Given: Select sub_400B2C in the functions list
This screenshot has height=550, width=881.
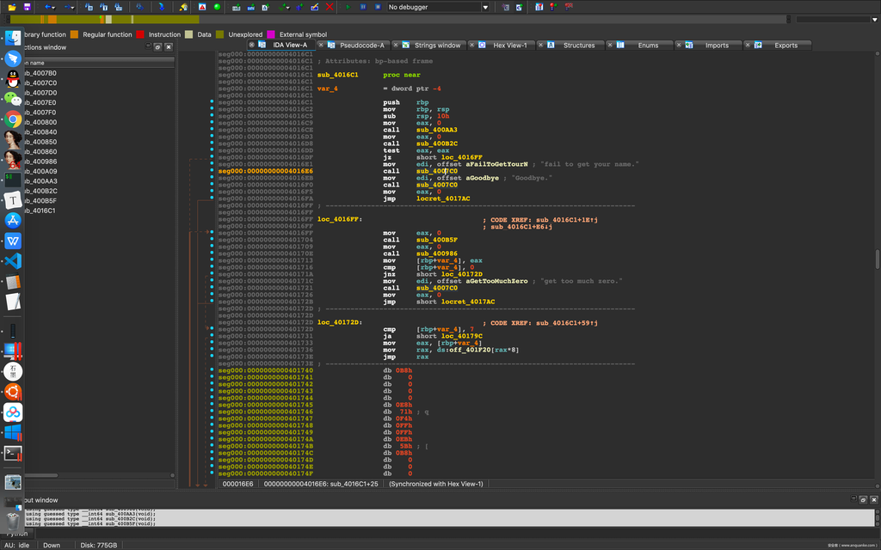Looking at the screenshot, I should click(x=41, y=191).
